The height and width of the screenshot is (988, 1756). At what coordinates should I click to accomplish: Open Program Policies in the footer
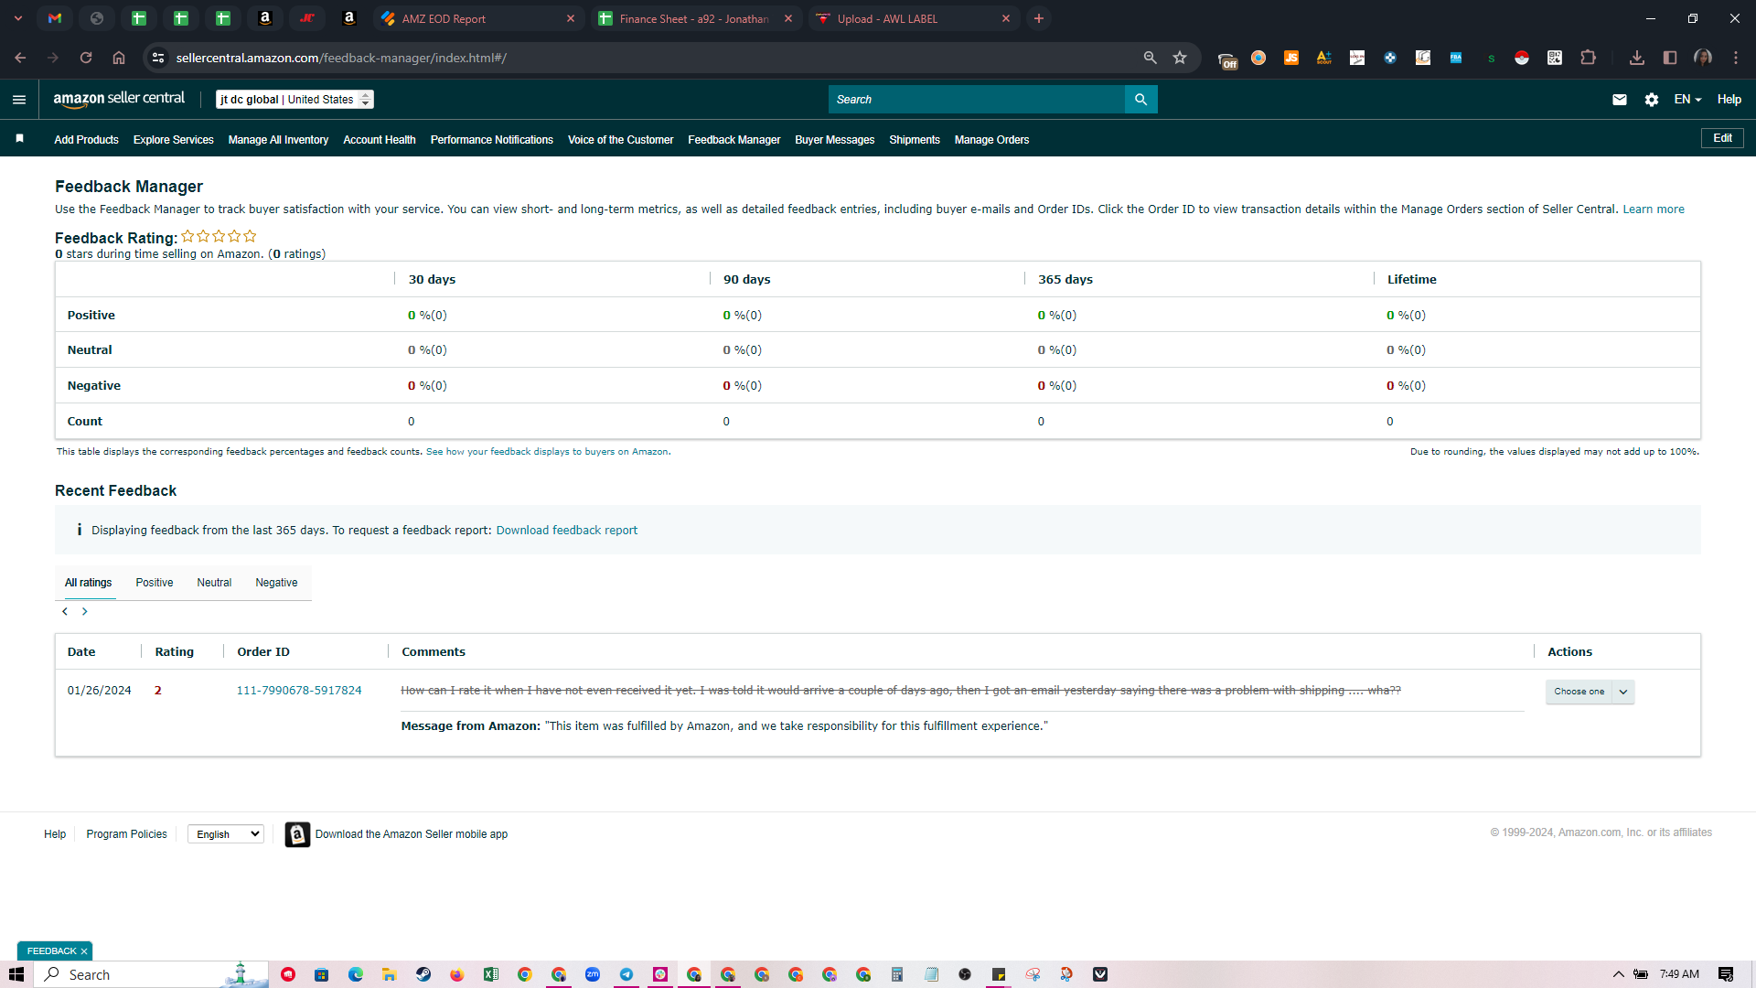click(127, 834)
